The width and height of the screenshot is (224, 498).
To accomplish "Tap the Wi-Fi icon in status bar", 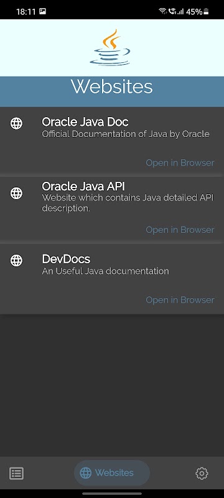I will tap(163, 11).
